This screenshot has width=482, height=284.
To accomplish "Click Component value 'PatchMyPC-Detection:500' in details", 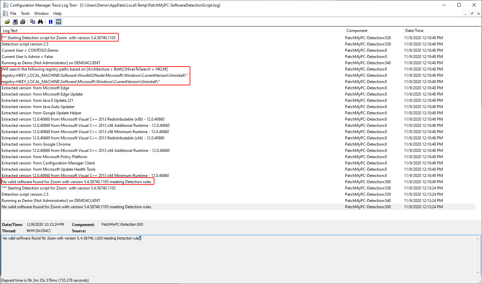I will point(122,224).
